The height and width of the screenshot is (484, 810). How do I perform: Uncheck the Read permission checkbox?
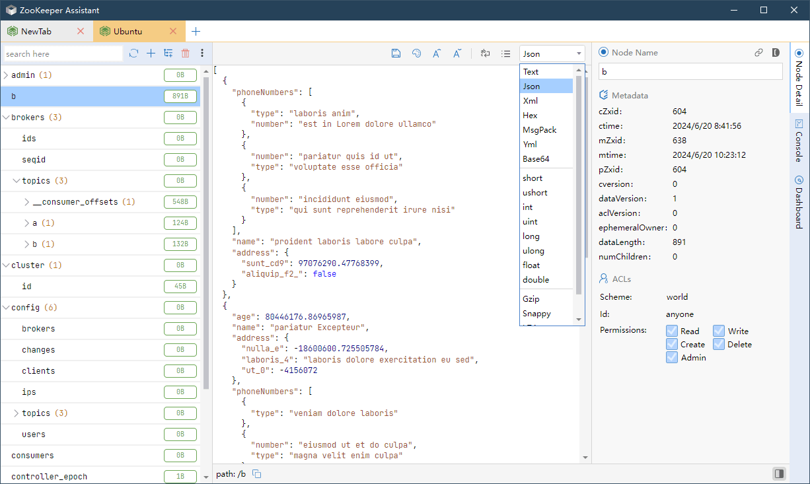coord(672,331)
